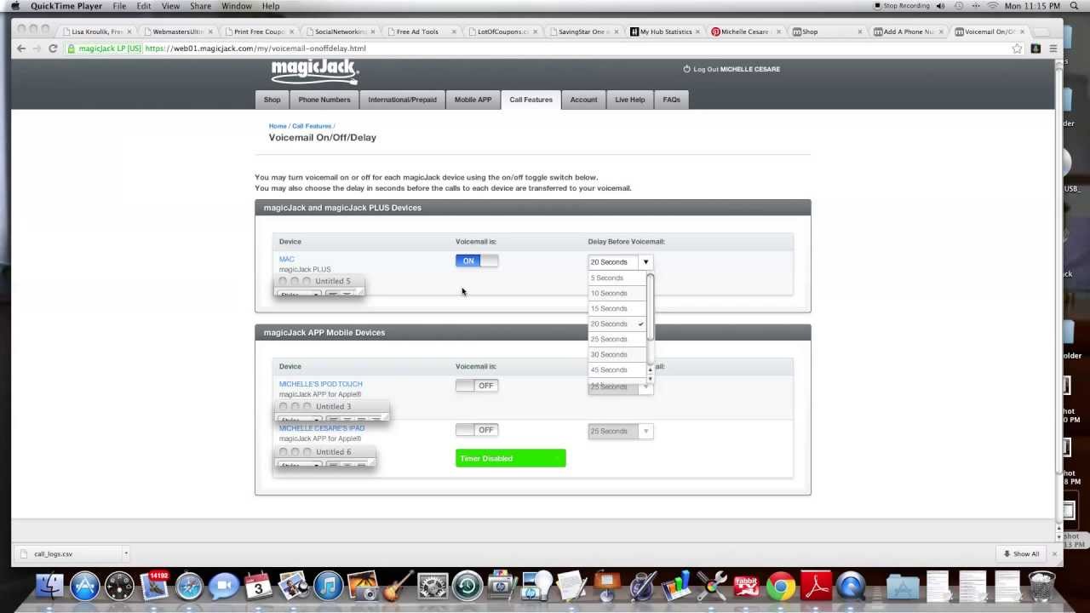Open the Chrome menu icon
Image resolution: width=1090 pixels, height=613 pixels.
click(x=1053, y=49)
